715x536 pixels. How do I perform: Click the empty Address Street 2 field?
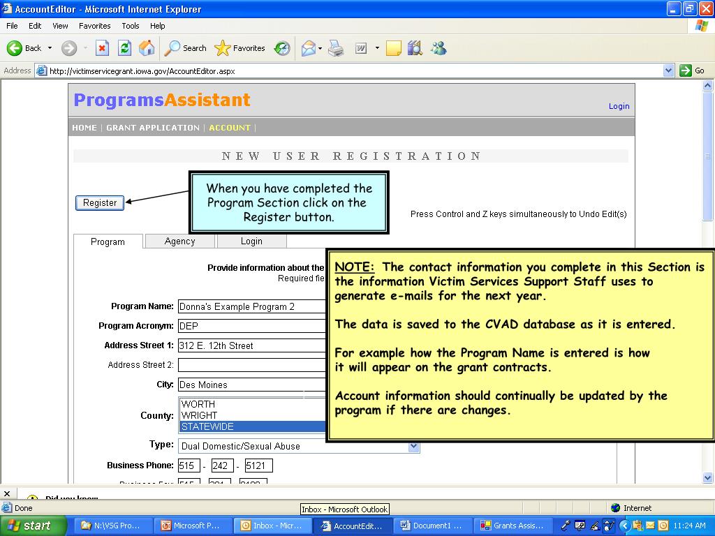(251, 365)
